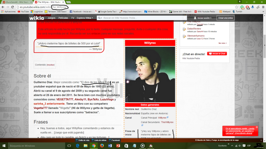The height and width of the screenshot is (149, 266).
Task: Open a new browser tab
Action: click(68, 2)
